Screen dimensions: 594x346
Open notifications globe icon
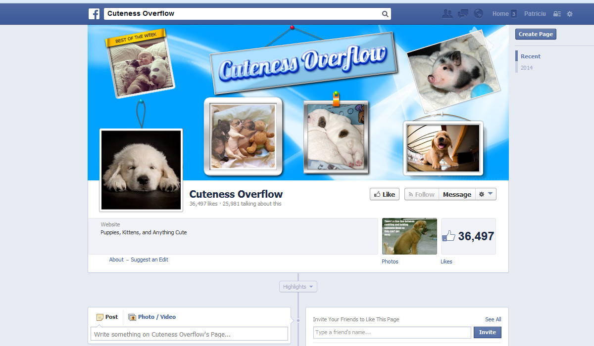[x=478, y=14]
